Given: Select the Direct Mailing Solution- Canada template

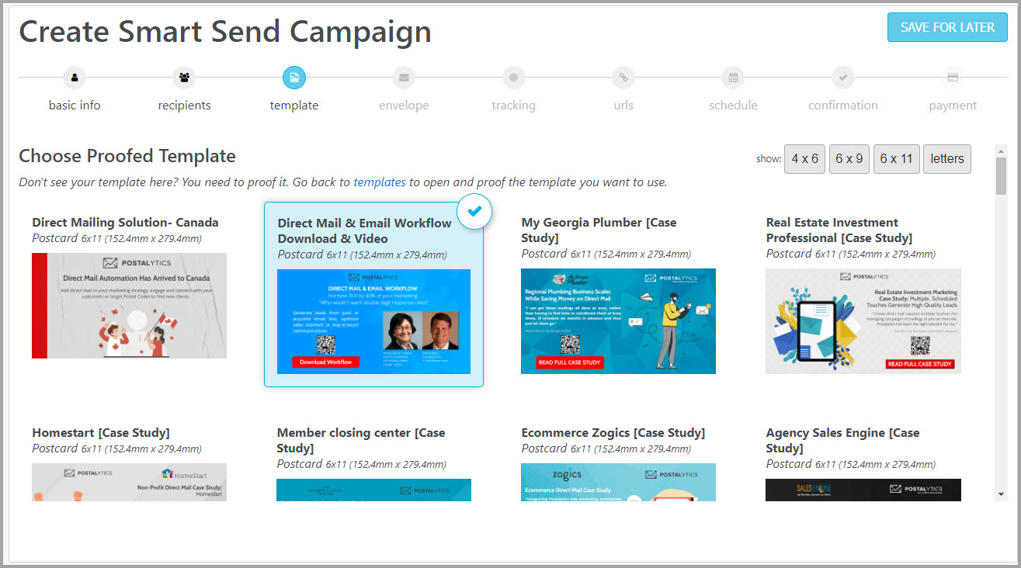Looking at the screenshot, I should [x=129, y=306].
